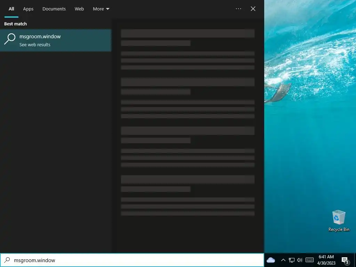Open the network status tray icon
The height and width of the screenshot is (267, 356).
tap(292, 260)
